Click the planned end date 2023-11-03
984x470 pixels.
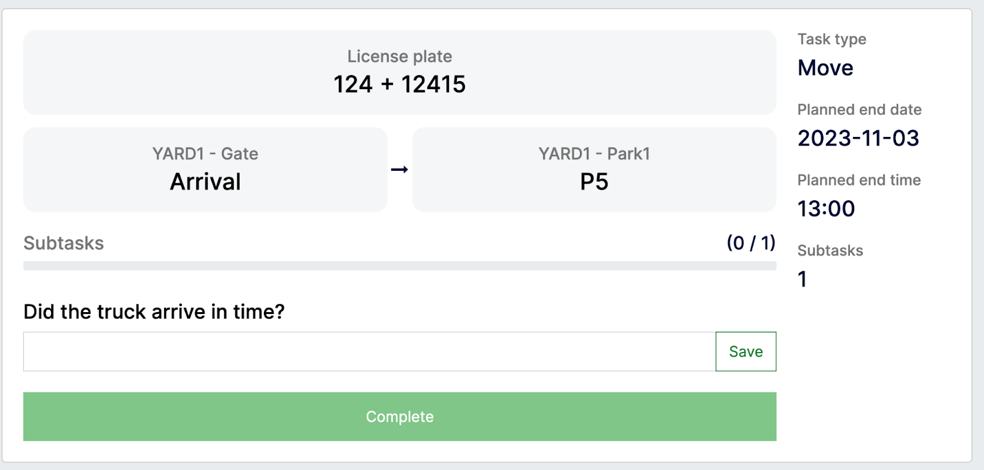click(x=858, y=138)
